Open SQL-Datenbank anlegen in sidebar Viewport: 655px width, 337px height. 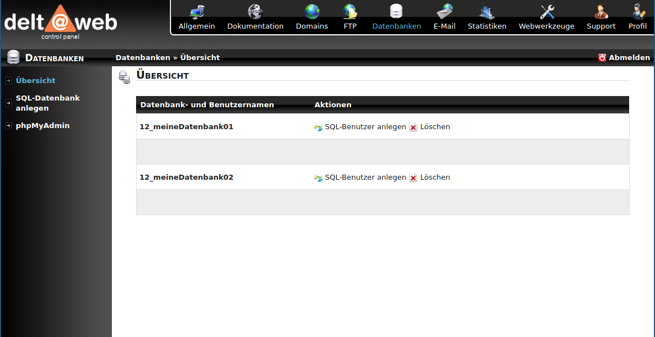tap(47, 103)
